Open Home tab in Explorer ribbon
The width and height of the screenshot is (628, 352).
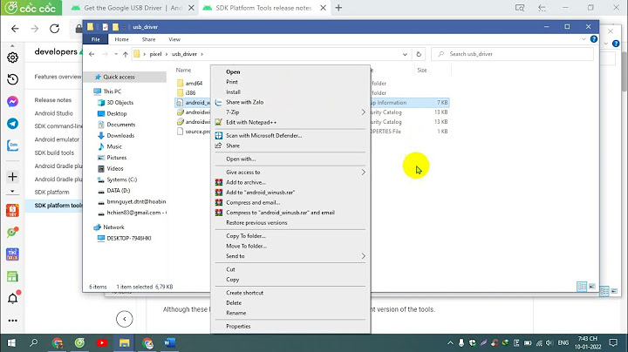(122, 39)
